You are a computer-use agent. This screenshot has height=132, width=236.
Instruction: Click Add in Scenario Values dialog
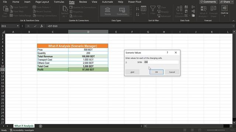[x=132, y=72]
